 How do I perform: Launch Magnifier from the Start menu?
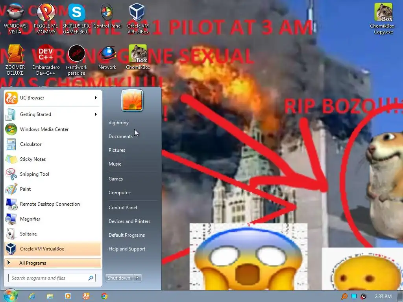click(x=53, y=219)
